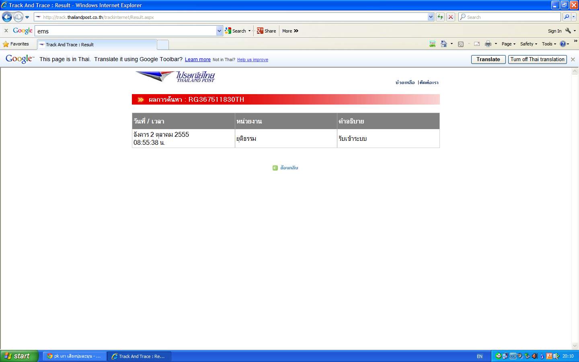Image resolution: width=579 pixels, height=362 pixels.
Task: Click the Share button on Google toolbar
Action: pos(266,31)
